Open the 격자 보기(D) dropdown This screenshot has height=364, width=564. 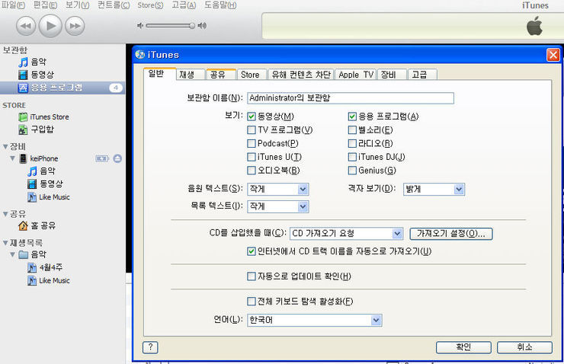(434, 189)
